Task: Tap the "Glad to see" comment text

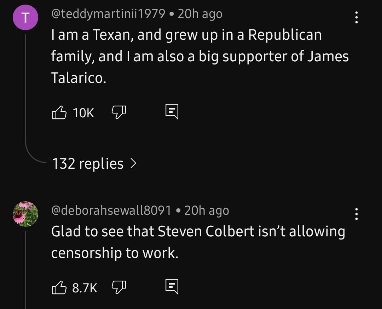Action: click(x=198, y=242)
